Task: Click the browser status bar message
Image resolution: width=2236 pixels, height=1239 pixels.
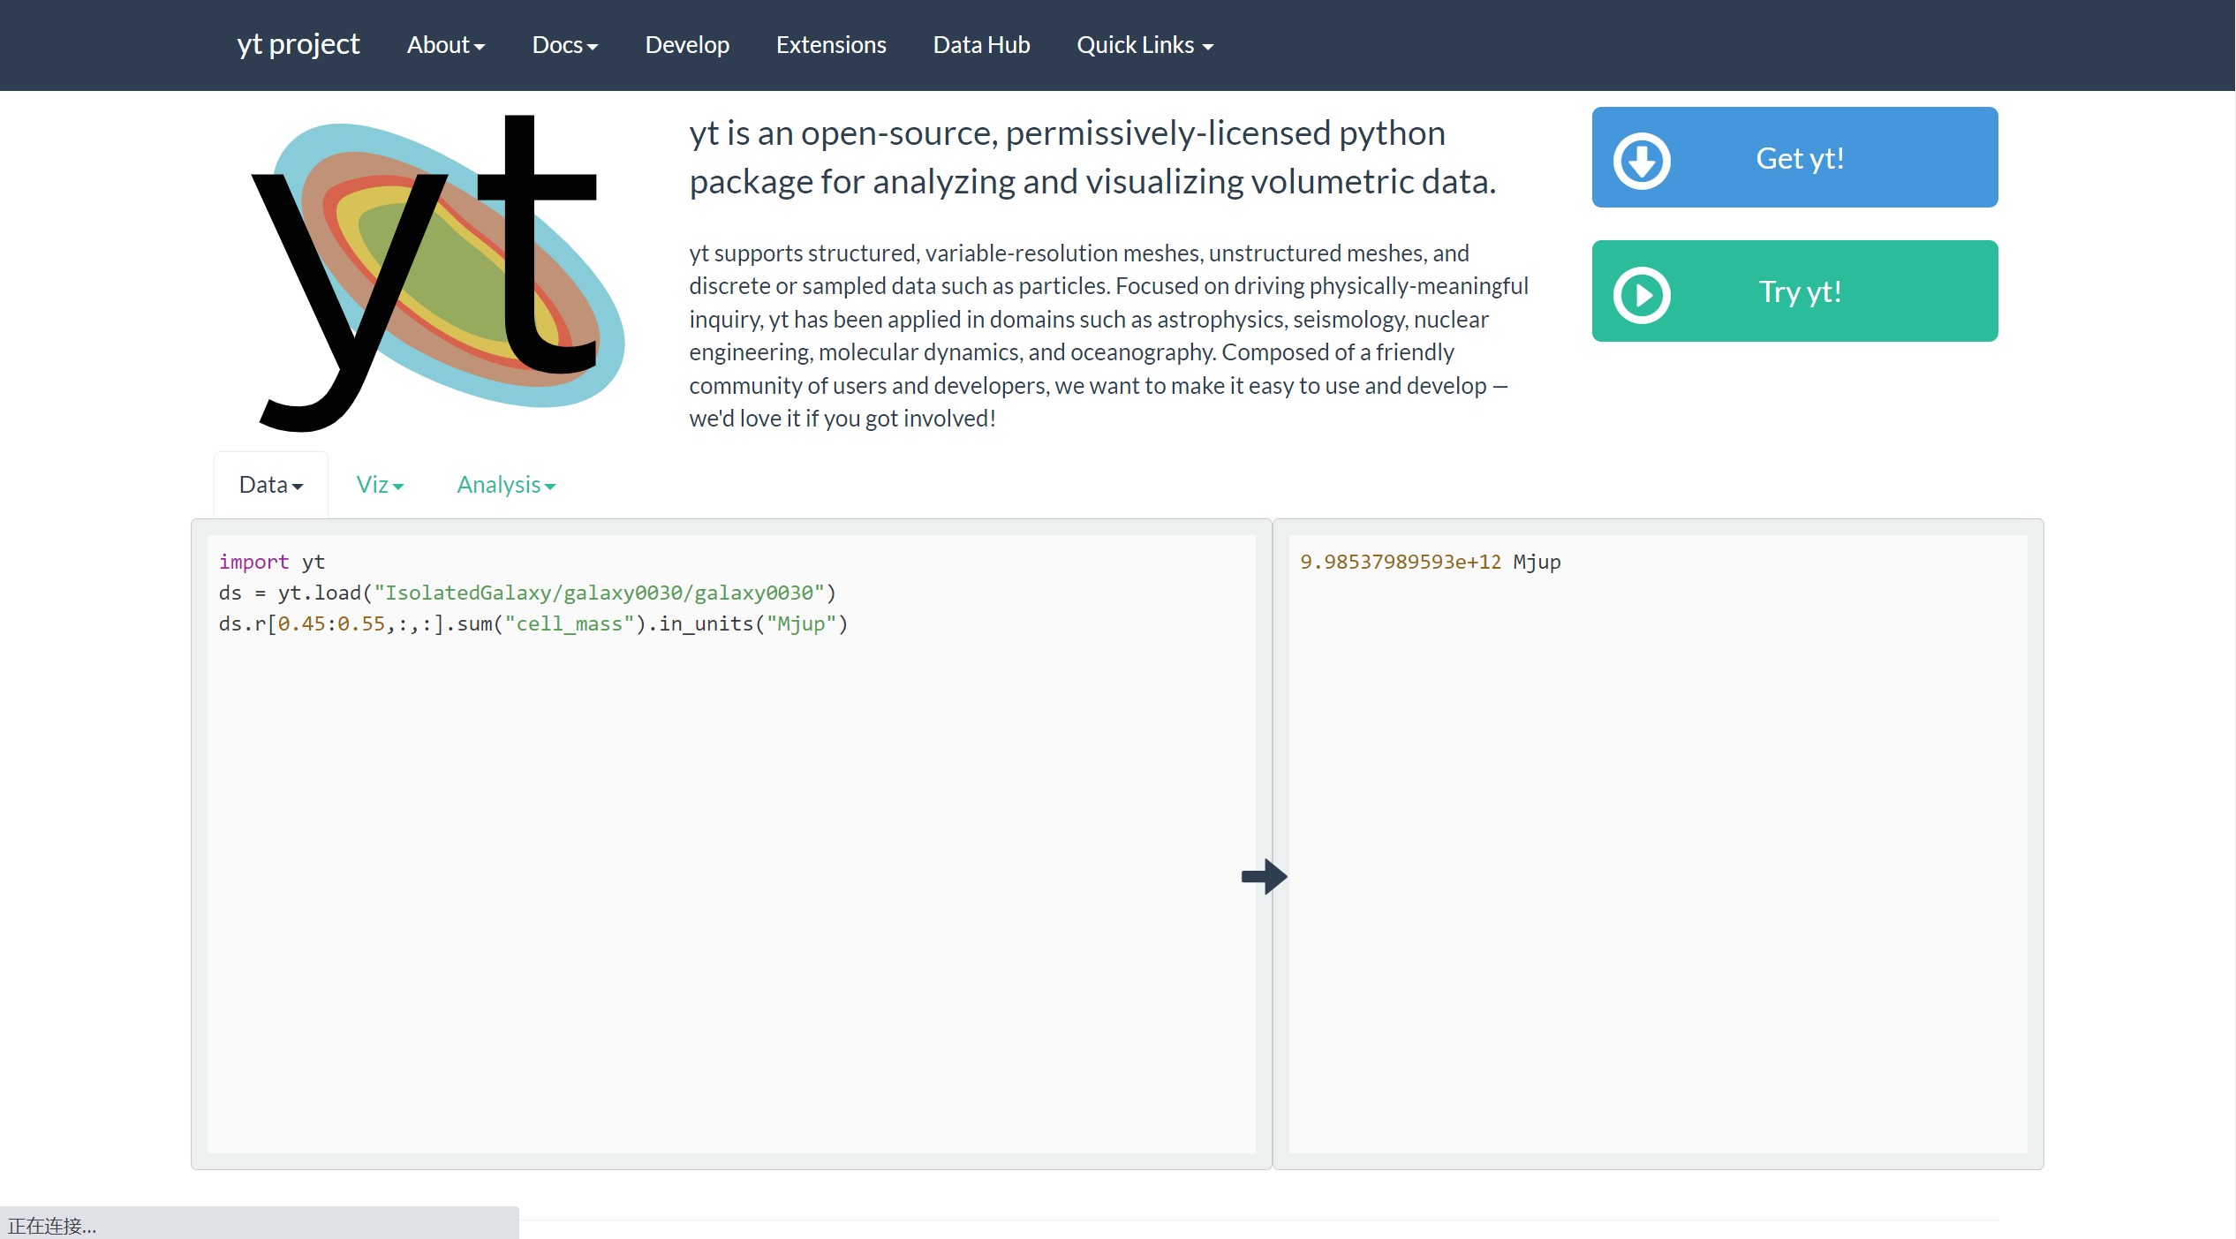Action: (52, 1226)
